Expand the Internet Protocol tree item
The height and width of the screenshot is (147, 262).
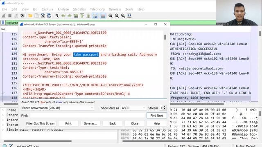[3, 120]
